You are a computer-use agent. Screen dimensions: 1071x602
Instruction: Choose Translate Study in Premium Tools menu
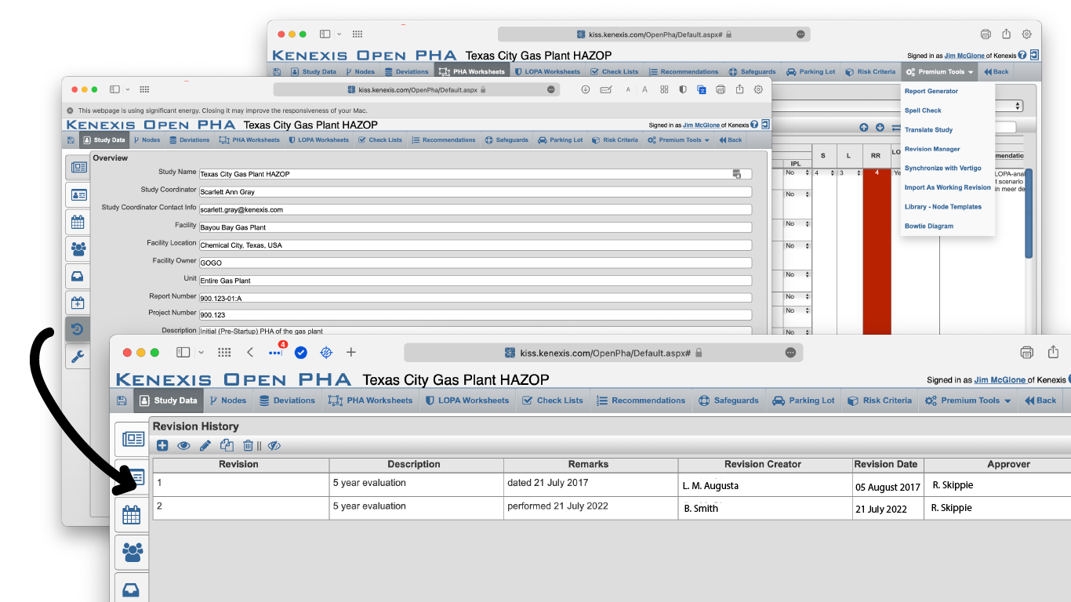click(928, 130)
